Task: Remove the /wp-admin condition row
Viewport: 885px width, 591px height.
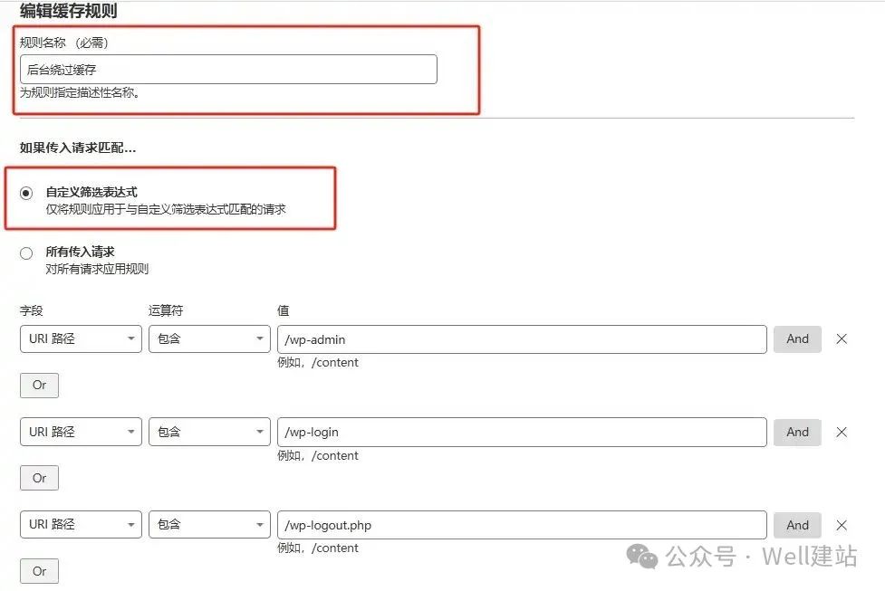Action: pos(842,338)
